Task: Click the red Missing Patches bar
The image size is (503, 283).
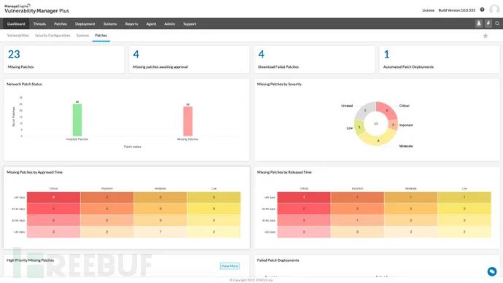Action: pos(188,121)
